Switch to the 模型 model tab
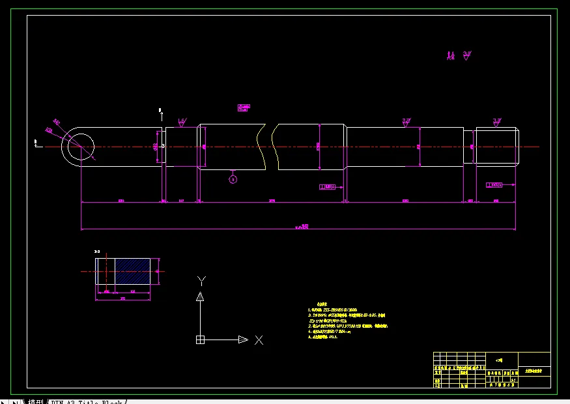 click(35, 402)
